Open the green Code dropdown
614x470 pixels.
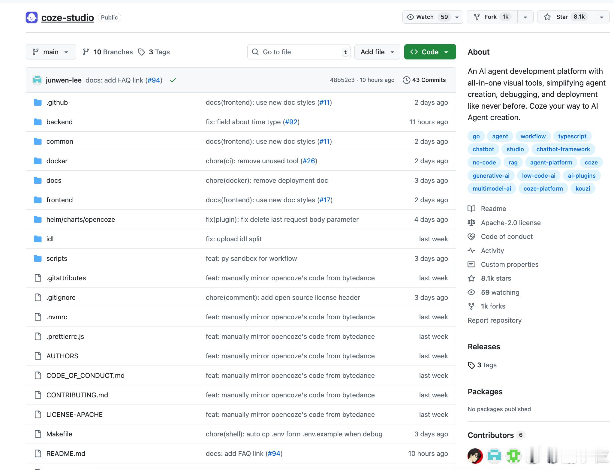[430, 52]
